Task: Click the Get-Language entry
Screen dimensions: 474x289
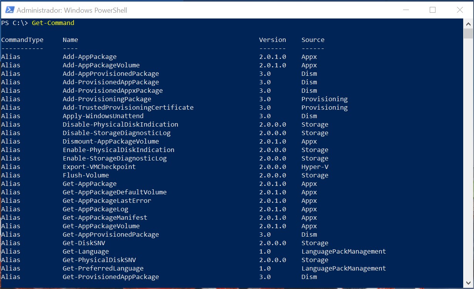Action: [86, 252]
